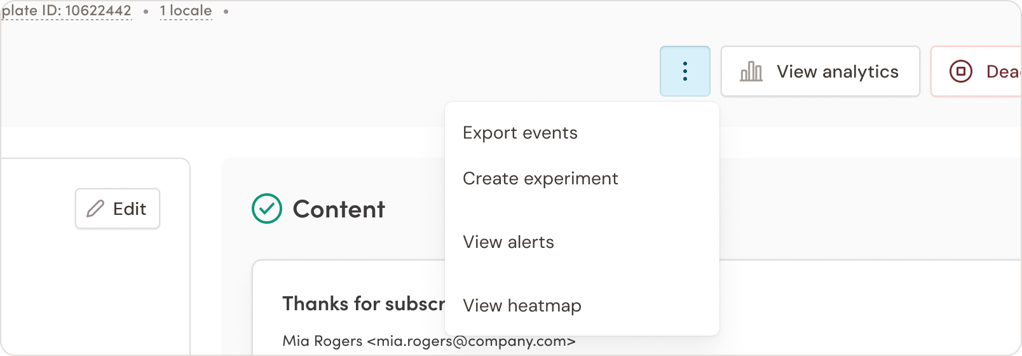This screenshot has width=1022, height=356.
Task: Click the template ID 10622442 text
Action: click(x=66, y=11)
